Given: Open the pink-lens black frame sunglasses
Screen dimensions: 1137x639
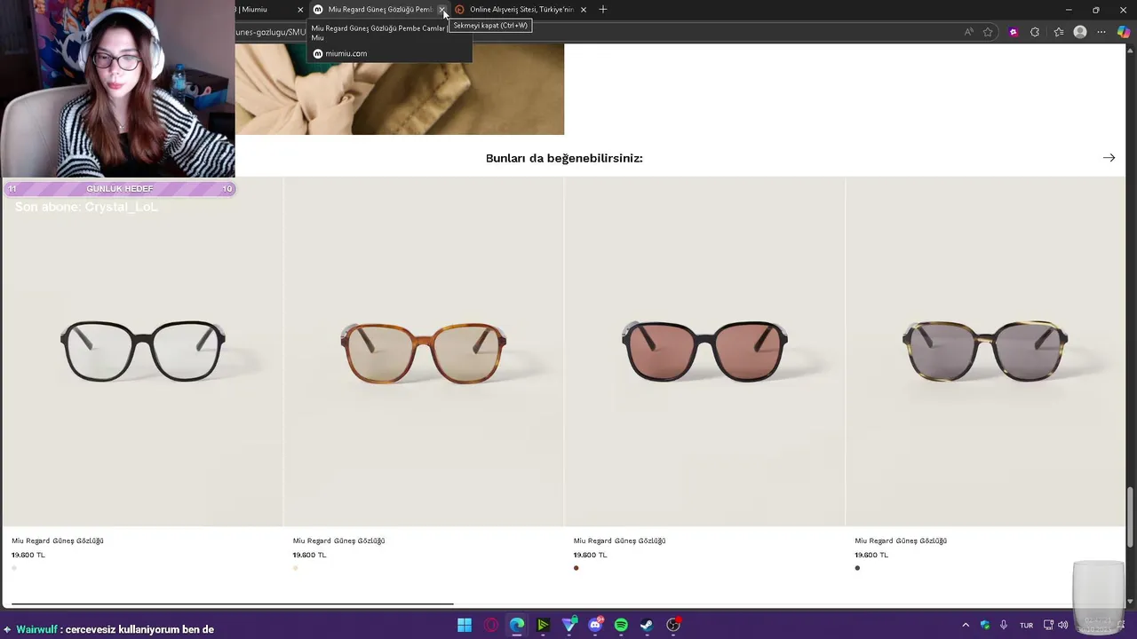Looking at the screenshot, I should pos(704,351).
